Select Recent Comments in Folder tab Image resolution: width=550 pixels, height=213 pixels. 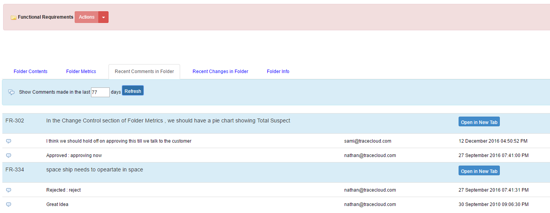pyautogui.click(x=144, y=72)
